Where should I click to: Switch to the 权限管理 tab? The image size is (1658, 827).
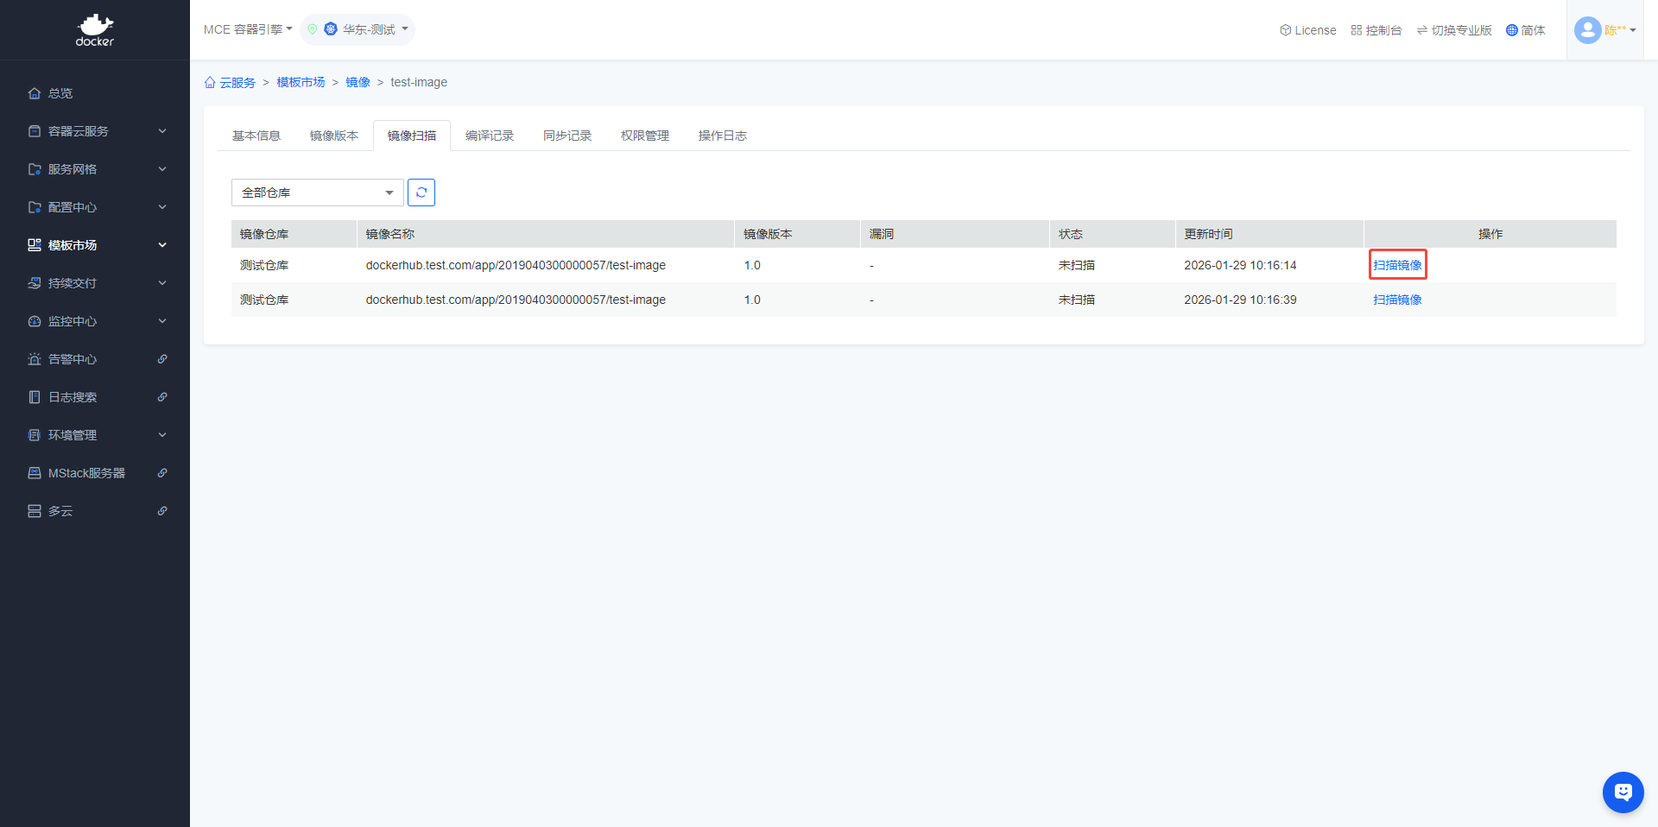coord(645,136)
